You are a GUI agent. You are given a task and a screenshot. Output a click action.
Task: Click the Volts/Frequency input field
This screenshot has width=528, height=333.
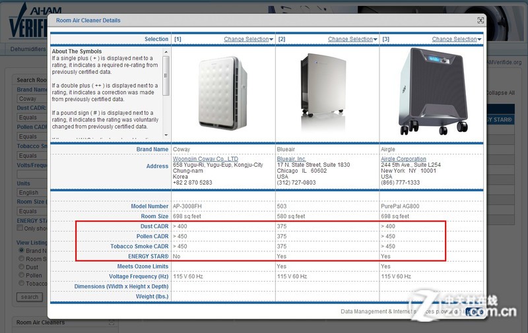tap(32, 174)
